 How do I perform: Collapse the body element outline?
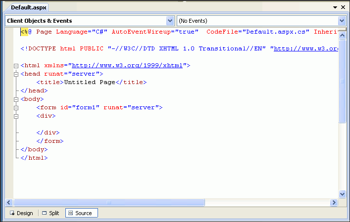(16, 99)
